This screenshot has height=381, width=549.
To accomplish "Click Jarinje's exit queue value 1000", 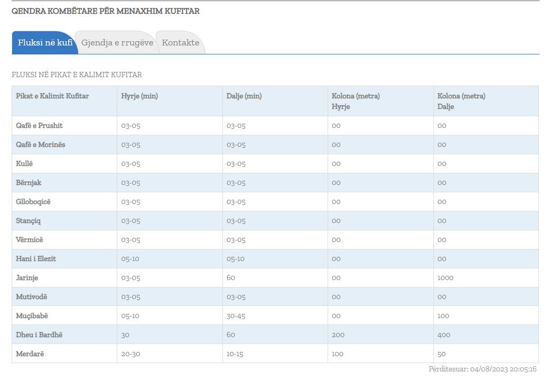I will coord(445,278).
